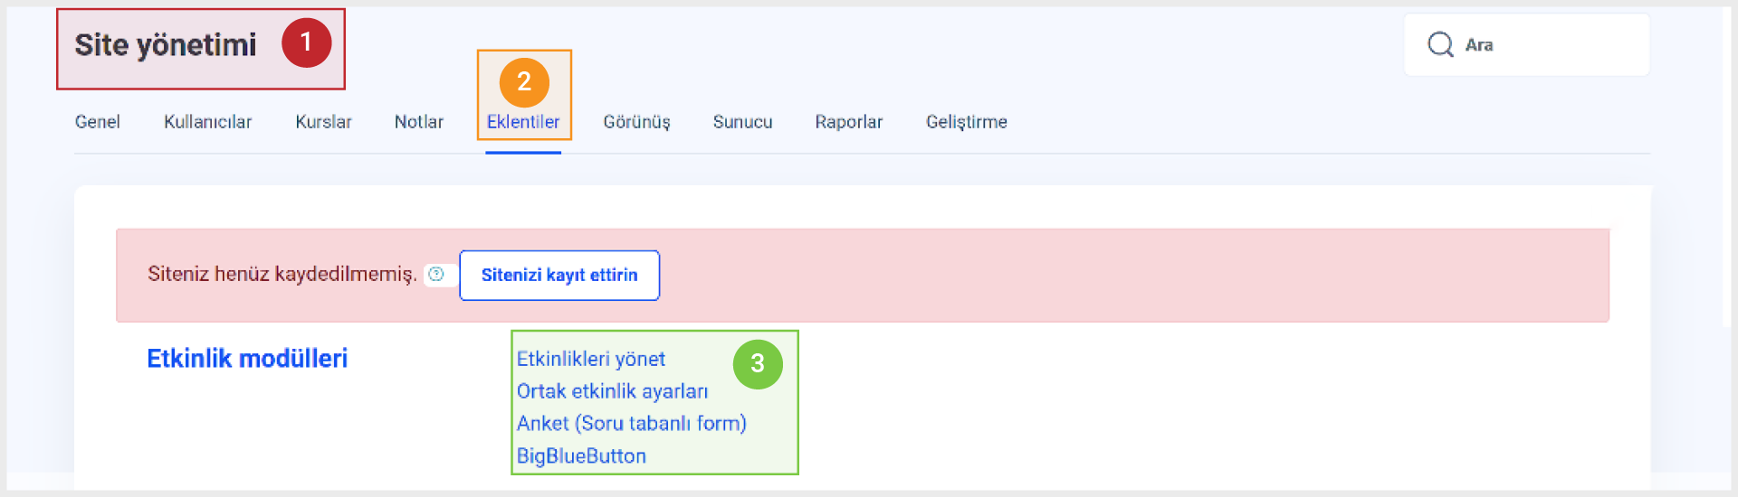The image size is (1738, 497).
Task: Click the Sitenizi kayıt ettirin button
Action: pos(559,276)
